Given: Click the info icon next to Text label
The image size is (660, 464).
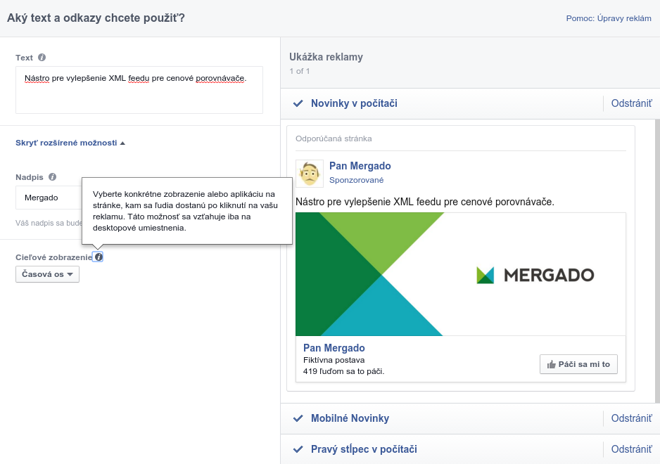Looking at the screenshot, I should (42, 58).
